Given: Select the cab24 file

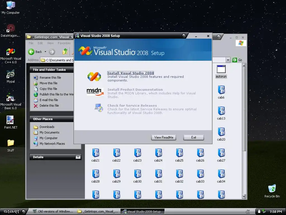Looking at the screenshot, I should point(158,155).
